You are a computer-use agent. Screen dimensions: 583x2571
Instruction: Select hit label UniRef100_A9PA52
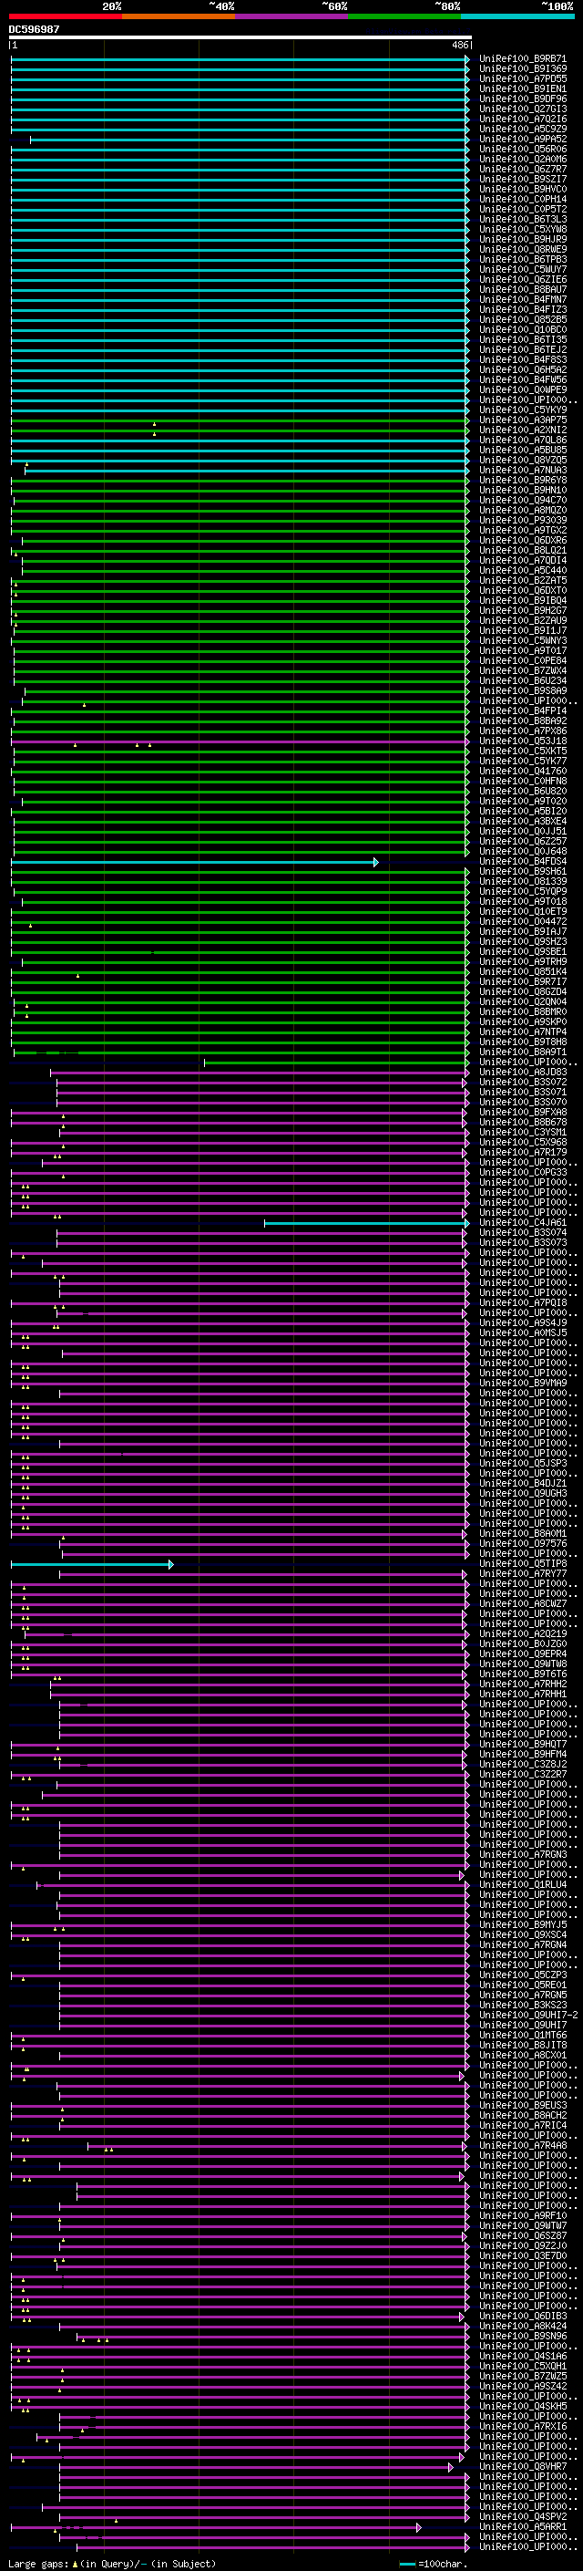[x=523, y=139]
